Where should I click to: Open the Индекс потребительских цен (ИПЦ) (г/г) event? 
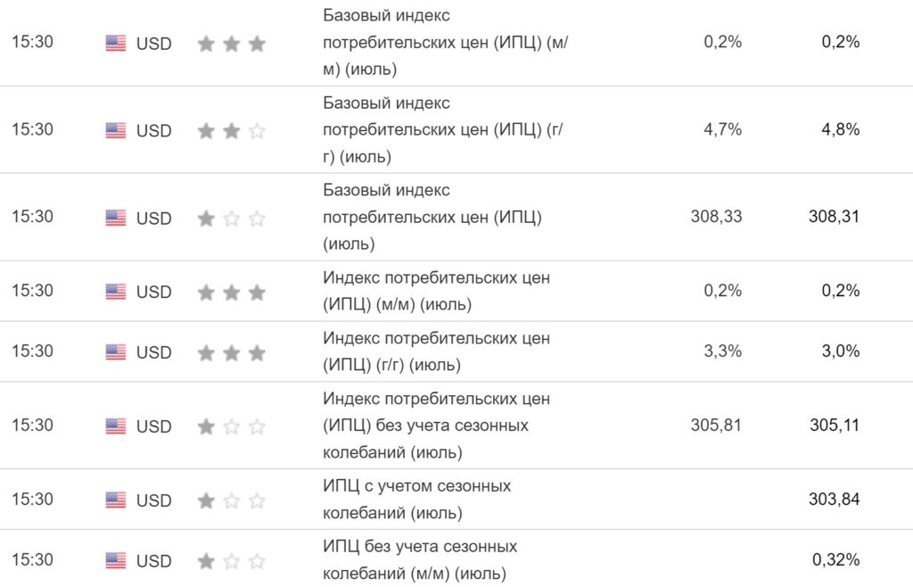tap(436, 351)
